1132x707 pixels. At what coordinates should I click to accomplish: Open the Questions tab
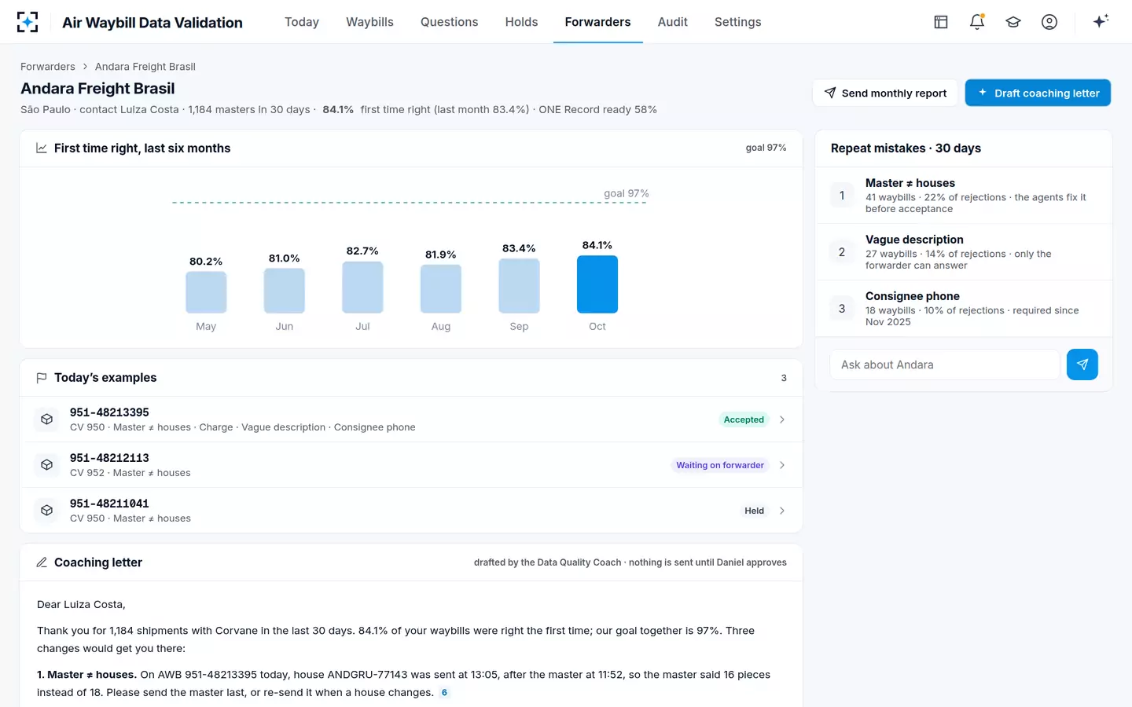click(449, 22)
